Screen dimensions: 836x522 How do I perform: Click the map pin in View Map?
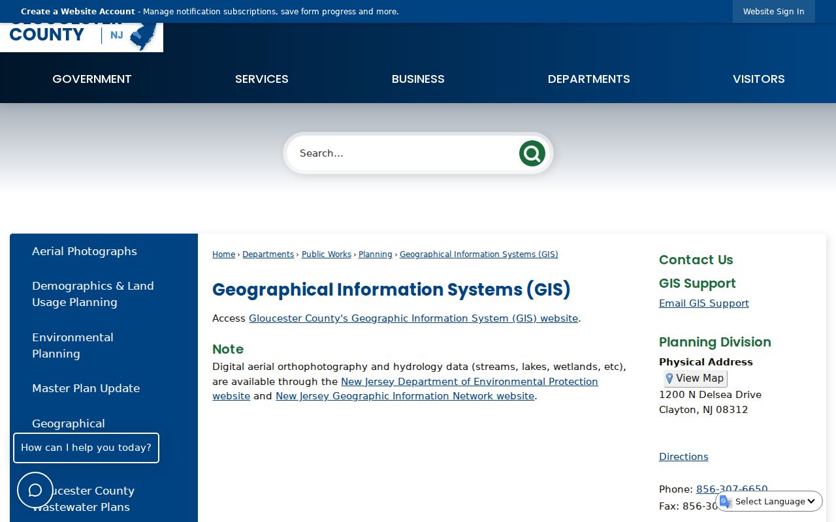[669, 378]
